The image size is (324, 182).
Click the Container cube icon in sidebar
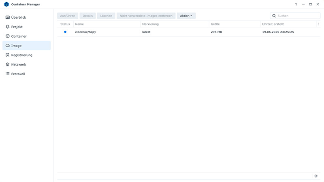pyautogui.click(x=8, y=36)
